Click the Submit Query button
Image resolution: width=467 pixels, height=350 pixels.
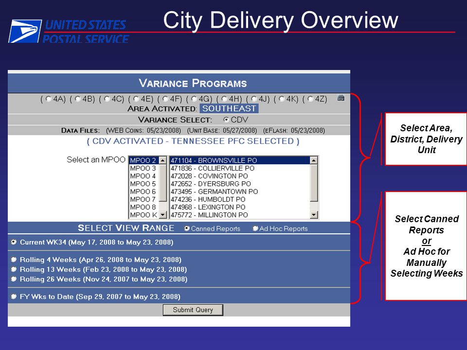click(193, 310)
